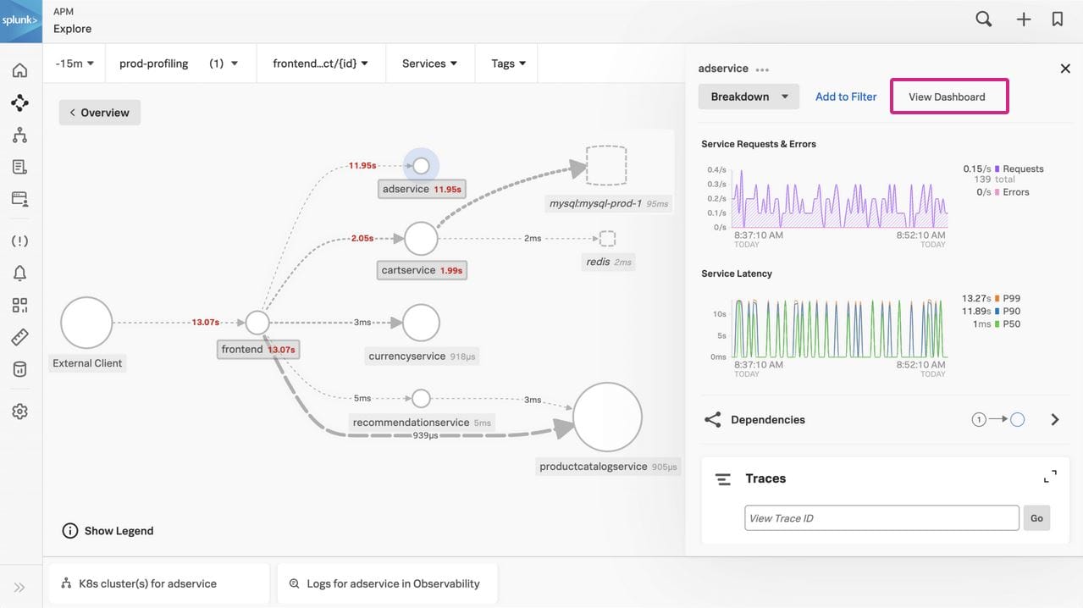Open the notification bell icon
This screenshot has width=1083, height=608.
[20, 271]
